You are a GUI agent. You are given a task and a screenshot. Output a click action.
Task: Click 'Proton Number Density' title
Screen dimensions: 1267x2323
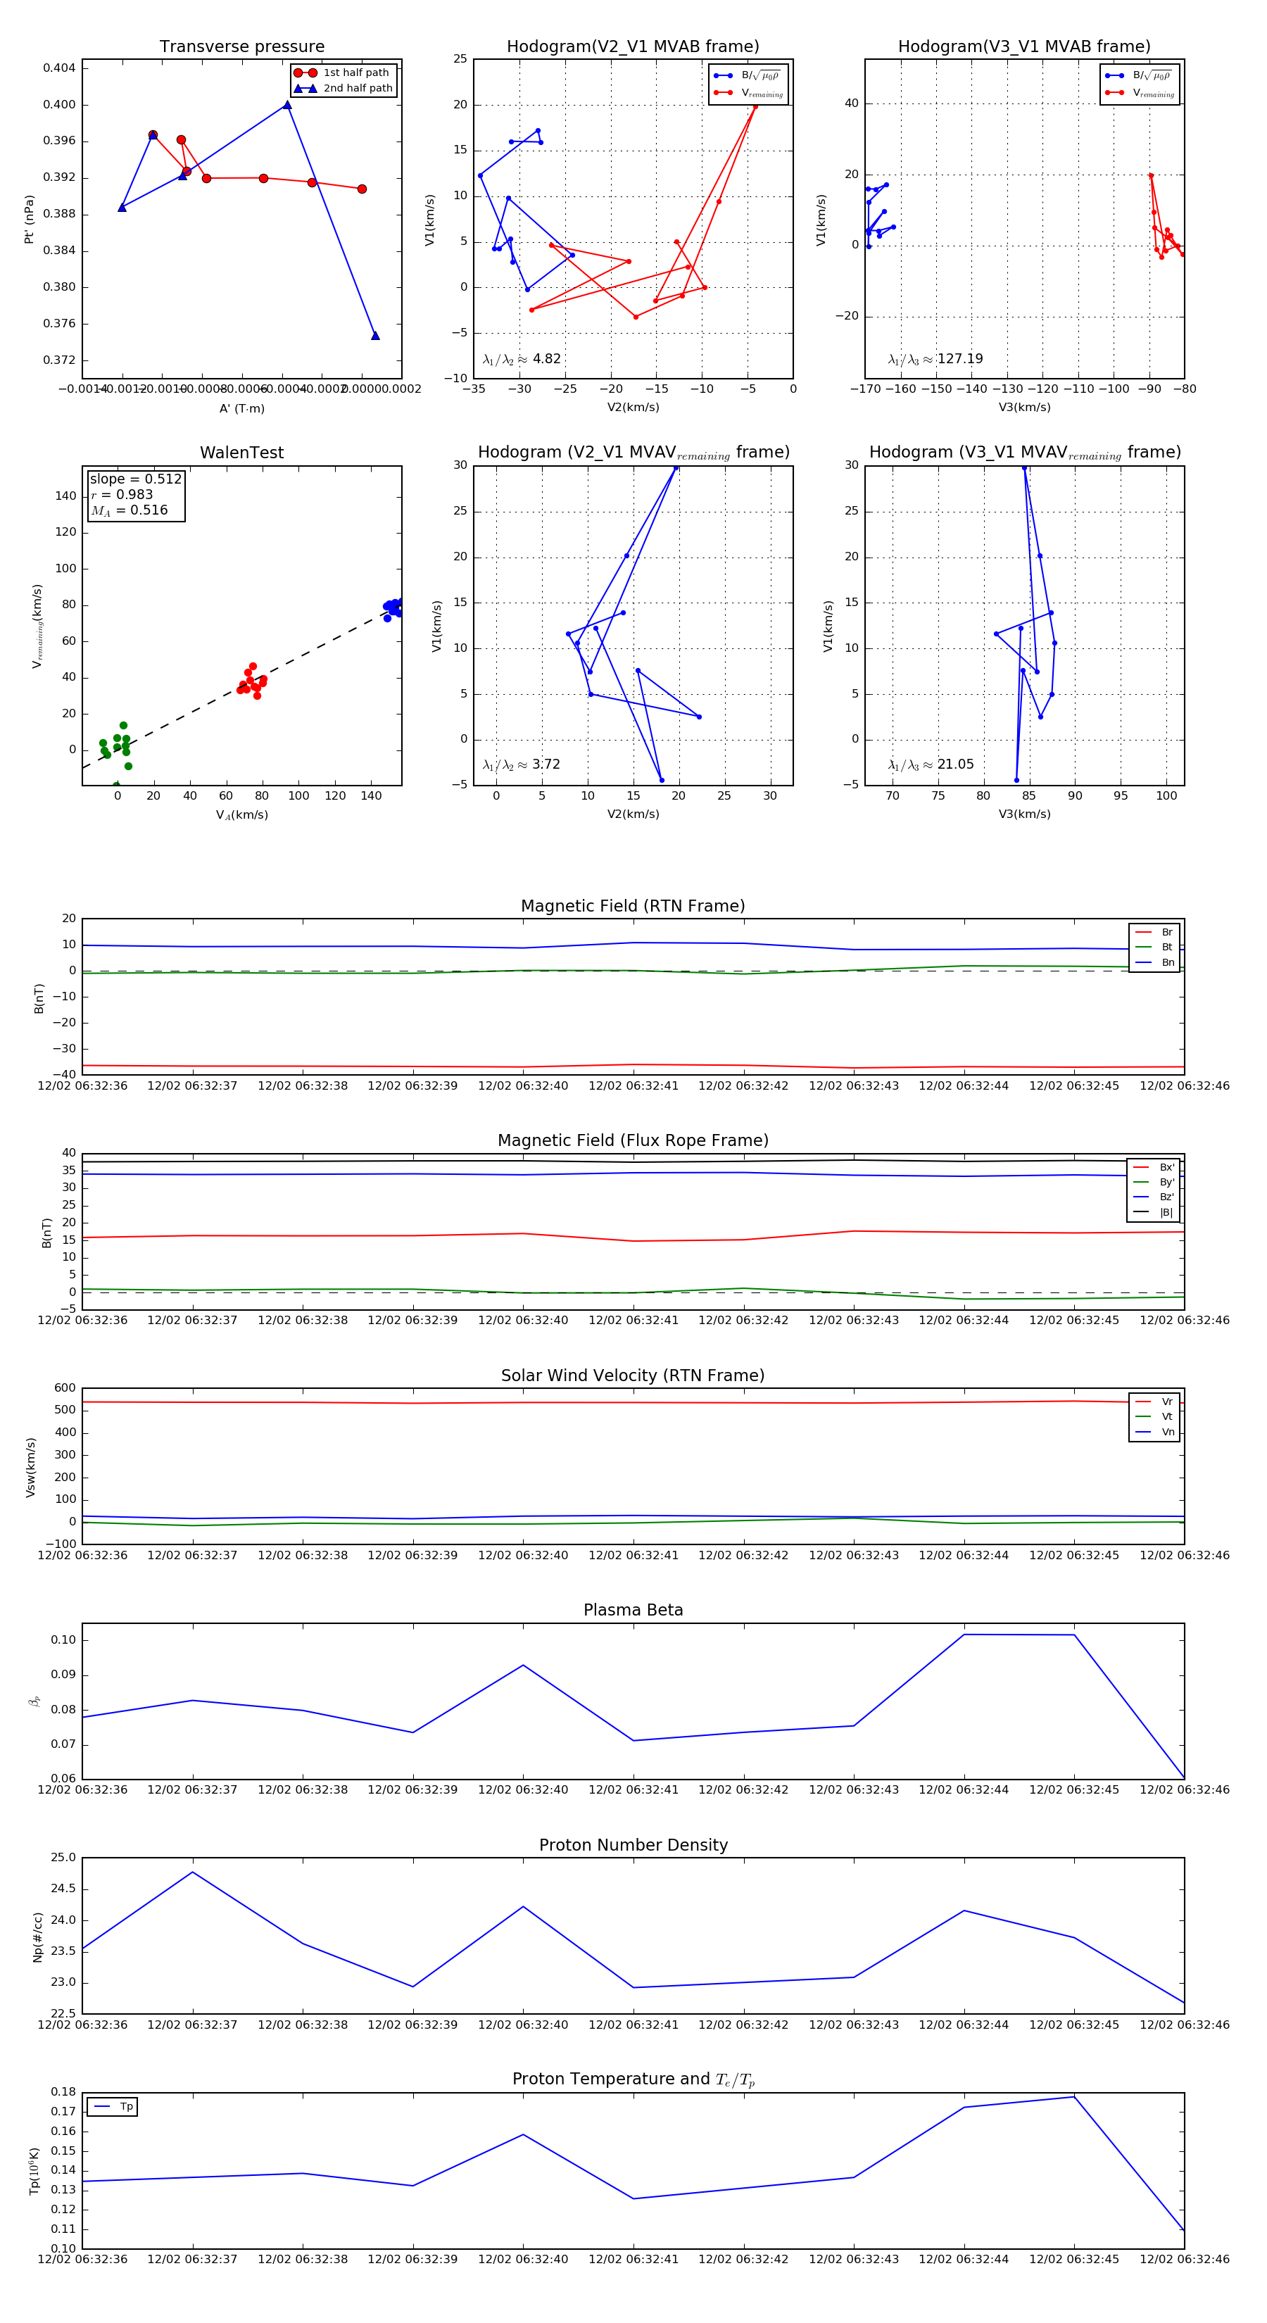pyautogui.click(x=633, y=1845)
